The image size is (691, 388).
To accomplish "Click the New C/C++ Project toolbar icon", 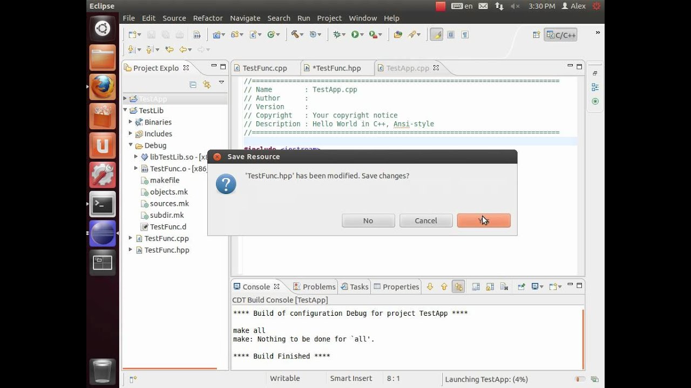I will point(216,34).
